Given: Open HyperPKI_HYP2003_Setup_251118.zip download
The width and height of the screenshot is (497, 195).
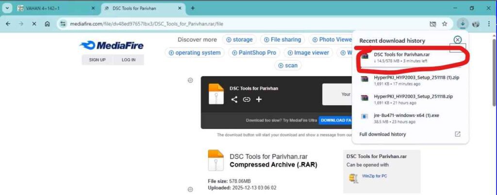Looking at the screenshot, I should coord(411,99).
